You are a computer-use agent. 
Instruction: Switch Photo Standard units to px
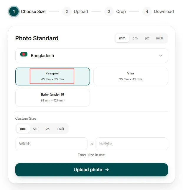tap(147, 38)
